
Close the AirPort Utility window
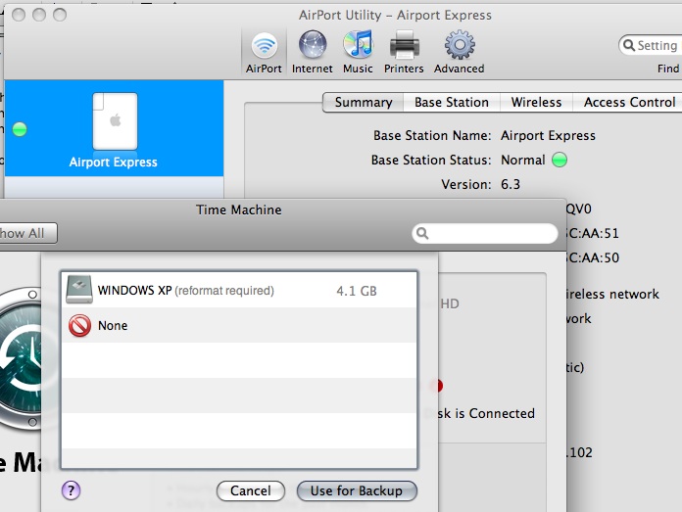pyautogui.click(x=19, y=15)
